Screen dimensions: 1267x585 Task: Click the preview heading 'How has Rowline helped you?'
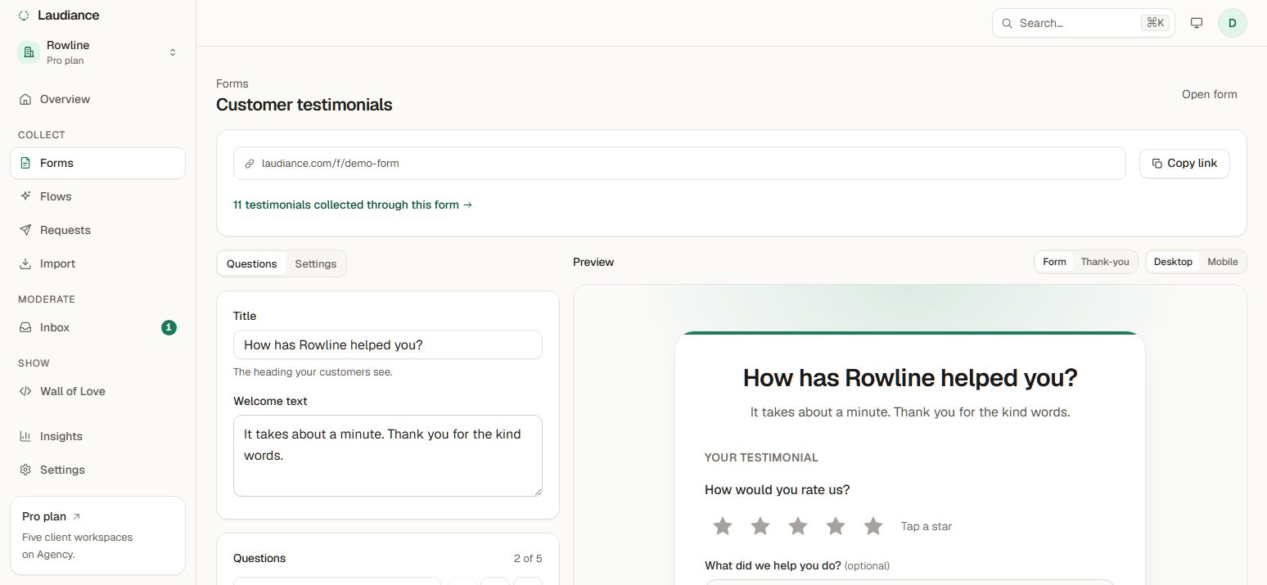click(910, 378)
